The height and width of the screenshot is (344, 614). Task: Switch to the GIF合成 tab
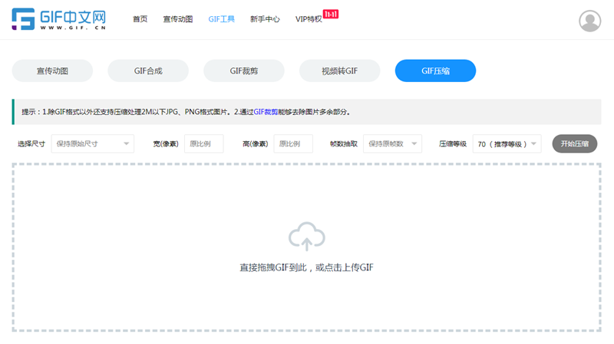[148, 70]
